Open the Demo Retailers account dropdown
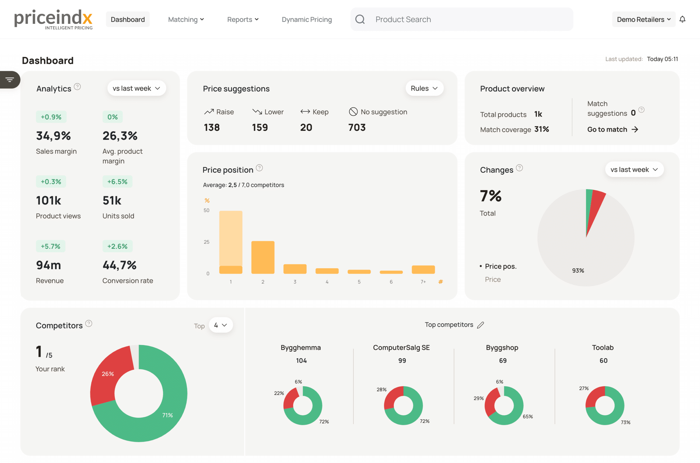Viewport: 700px width, 463px height. tap(643, 19)
